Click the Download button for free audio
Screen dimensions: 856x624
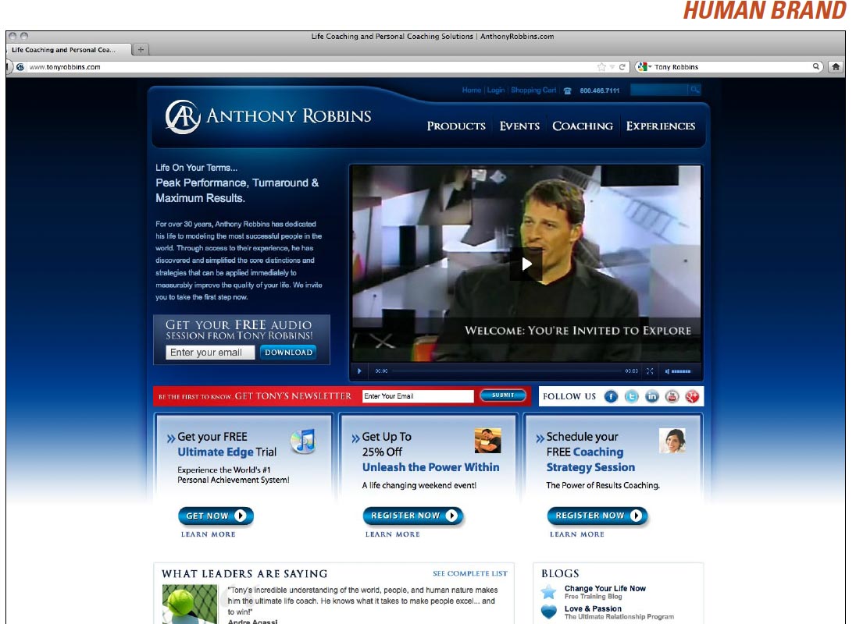pyautogui.click(x=288, y=352)
